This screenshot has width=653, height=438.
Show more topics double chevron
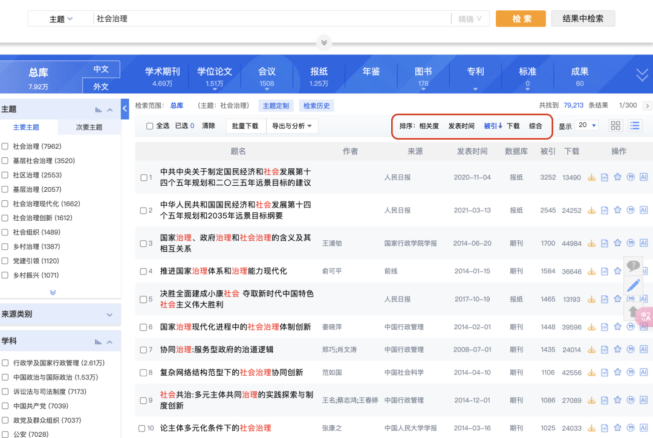point(53,292)
